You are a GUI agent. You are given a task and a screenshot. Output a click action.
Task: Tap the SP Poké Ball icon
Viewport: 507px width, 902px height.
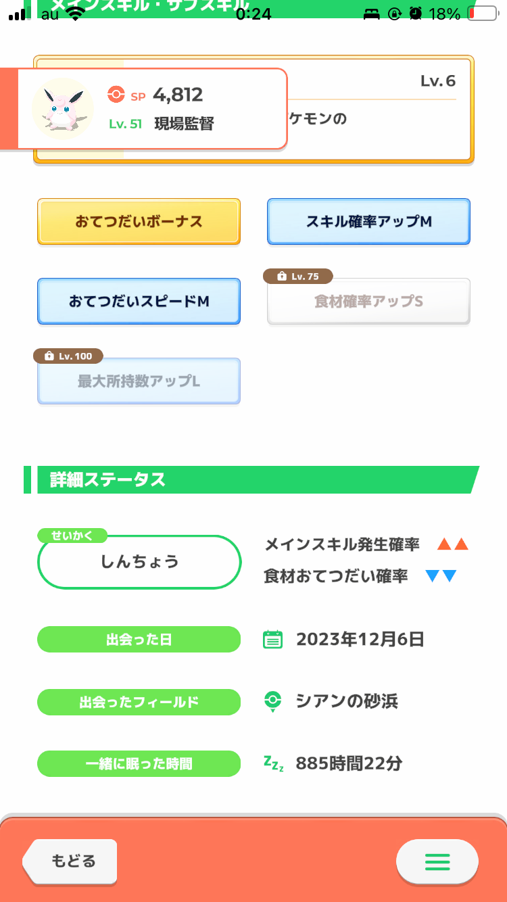point(116,95)
